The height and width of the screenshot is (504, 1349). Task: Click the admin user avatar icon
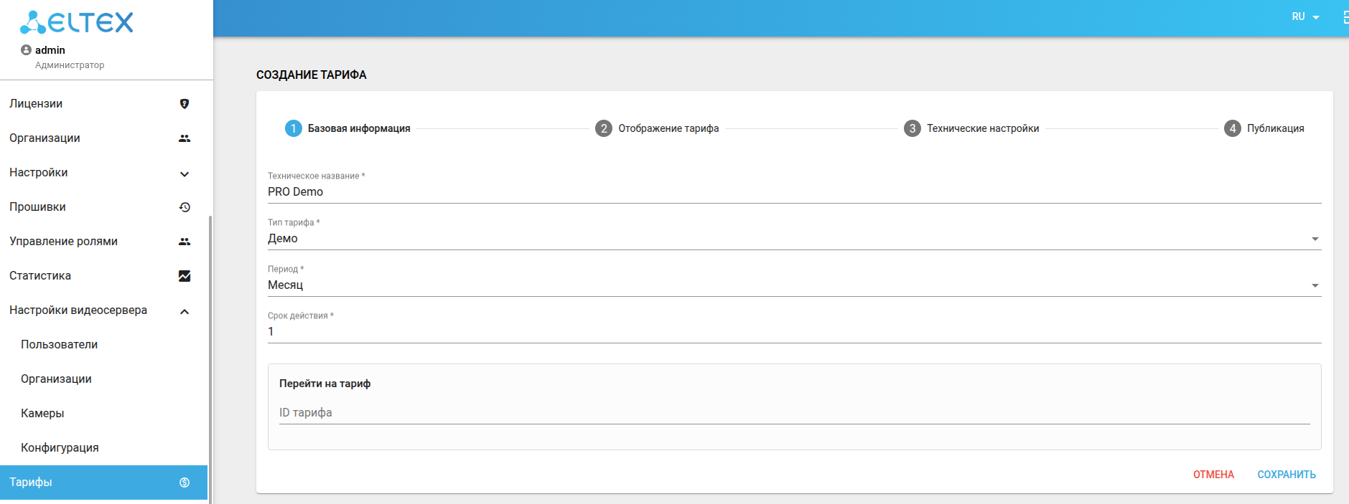pos(26,50)
